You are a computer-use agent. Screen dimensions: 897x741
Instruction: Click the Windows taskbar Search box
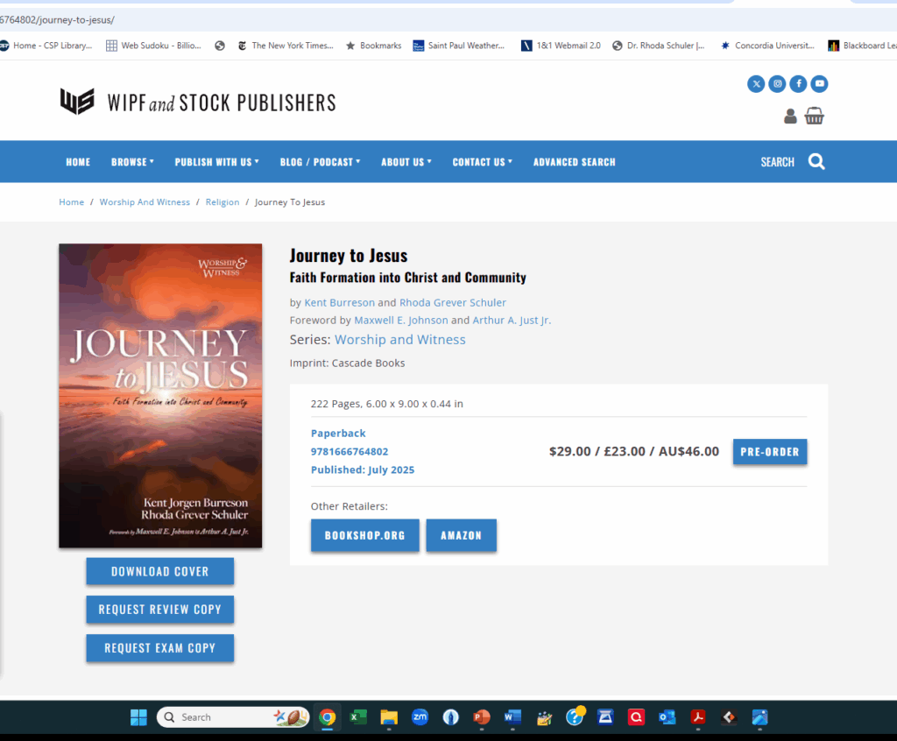(x=233, y=717)
